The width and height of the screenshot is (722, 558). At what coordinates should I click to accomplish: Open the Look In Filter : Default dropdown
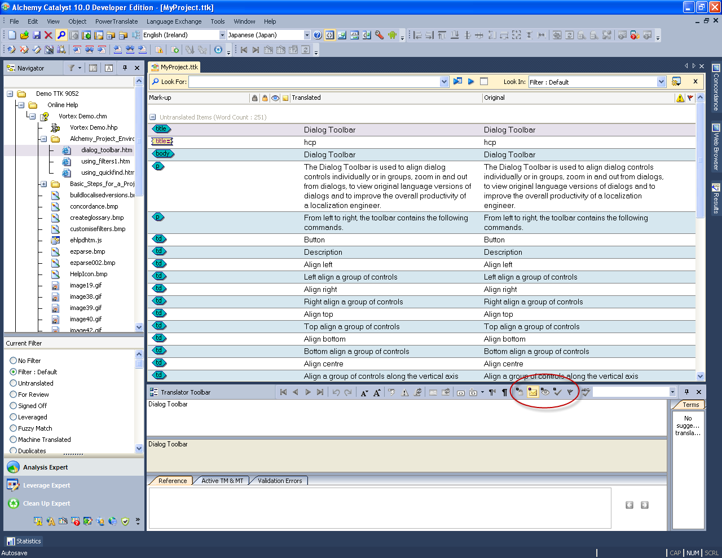point(662,82)
